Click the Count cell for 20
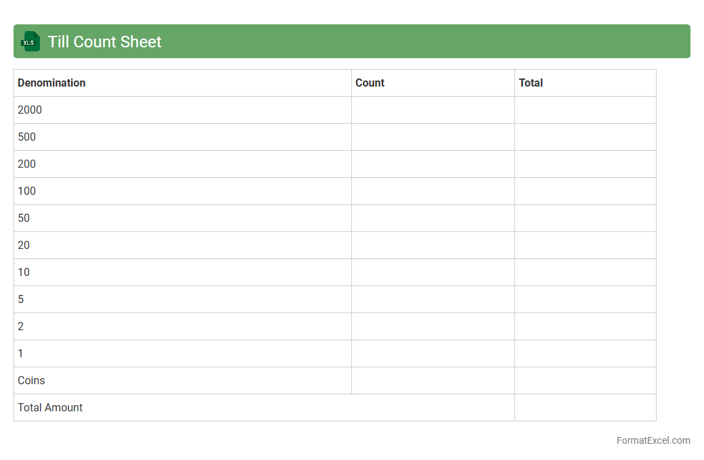The image size is (704, 460). 433,245
